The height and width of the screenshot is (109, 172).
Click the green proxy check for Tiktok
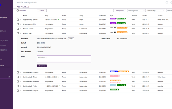(x=58, y=77)
